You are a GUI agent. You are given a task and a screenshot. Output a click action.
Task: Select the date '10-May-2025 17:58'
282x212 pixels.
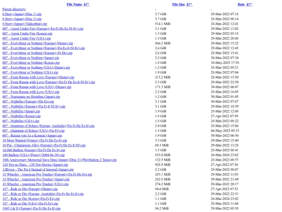tap(225, 63)
